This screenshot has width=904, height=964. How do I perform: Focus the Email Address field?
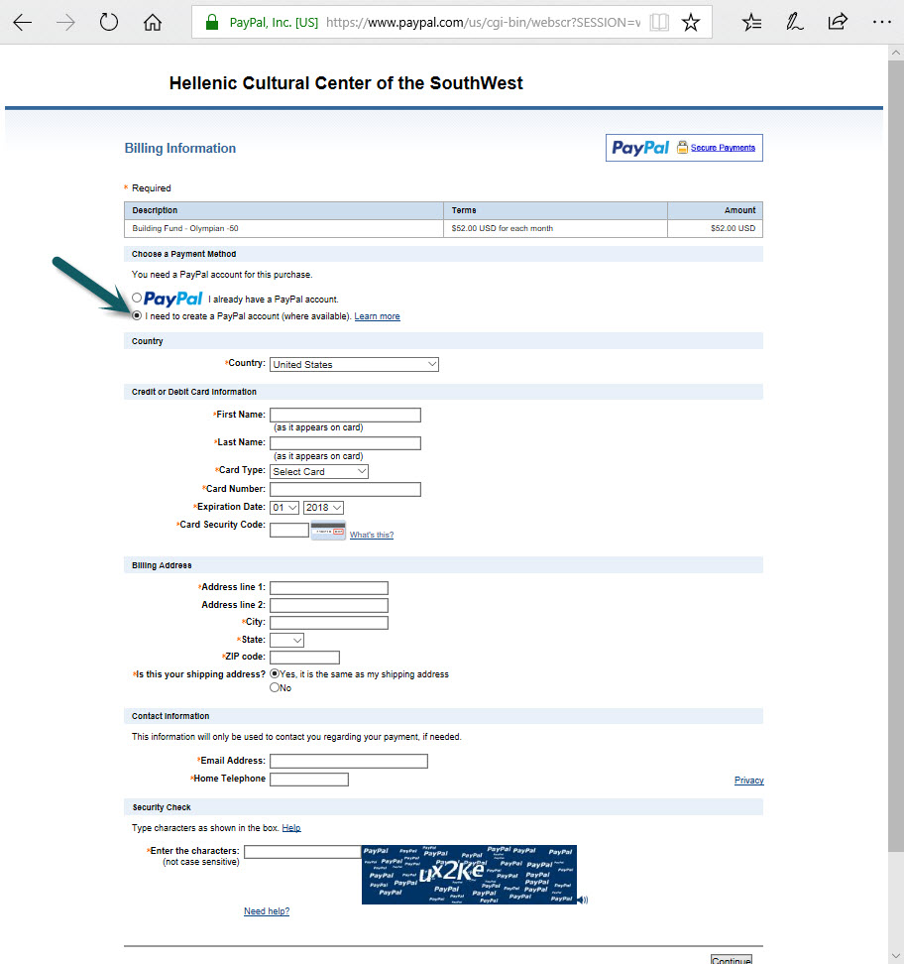[349, 761]
